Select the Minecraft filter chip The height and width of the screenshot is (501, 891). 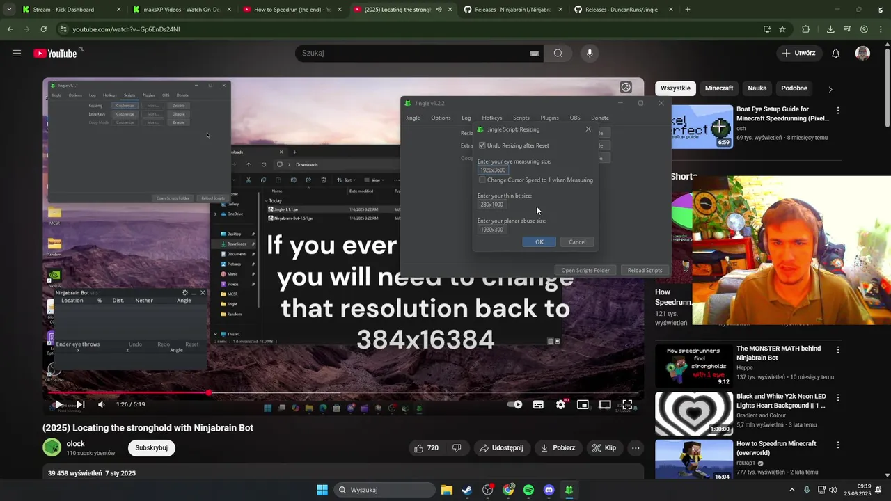[x=719, y=88]
